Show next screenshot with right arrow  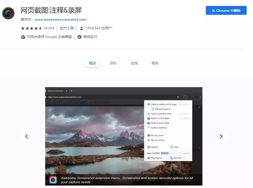click(x=221, y=136)
